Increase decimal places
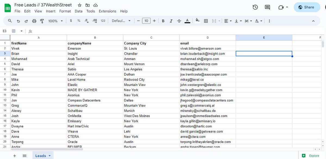Viewport: 326px width, 159px height. point(95,21)
